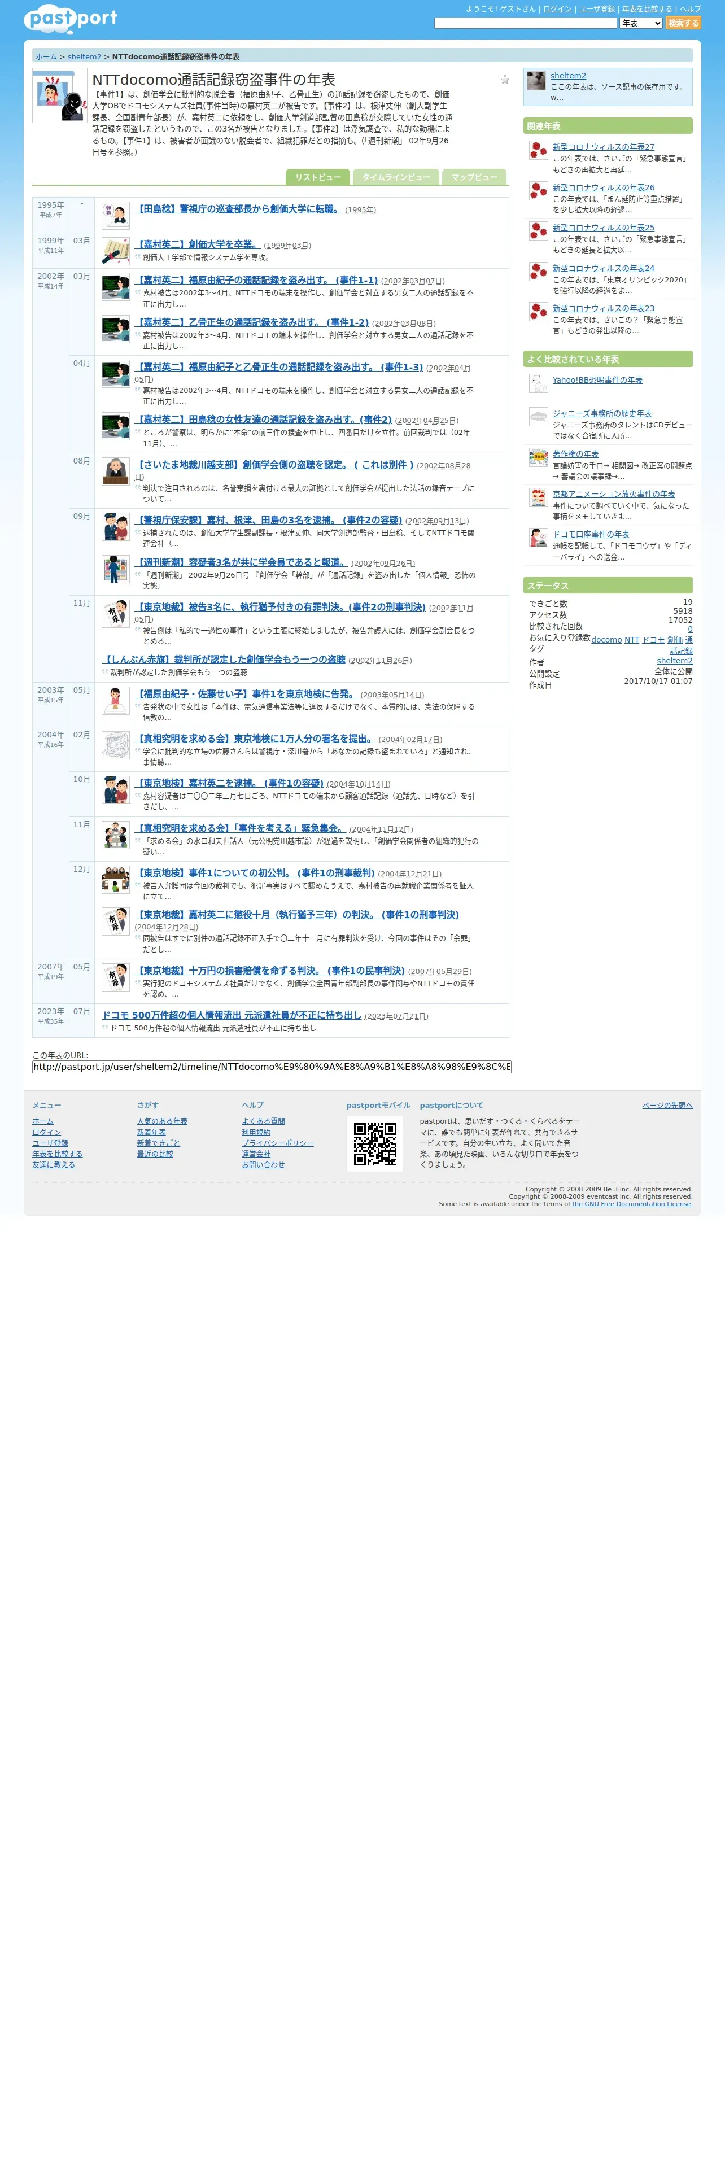Click the 有罪 thumbnail for the 2002年11月 東京地裁 event

pos(116,614)
